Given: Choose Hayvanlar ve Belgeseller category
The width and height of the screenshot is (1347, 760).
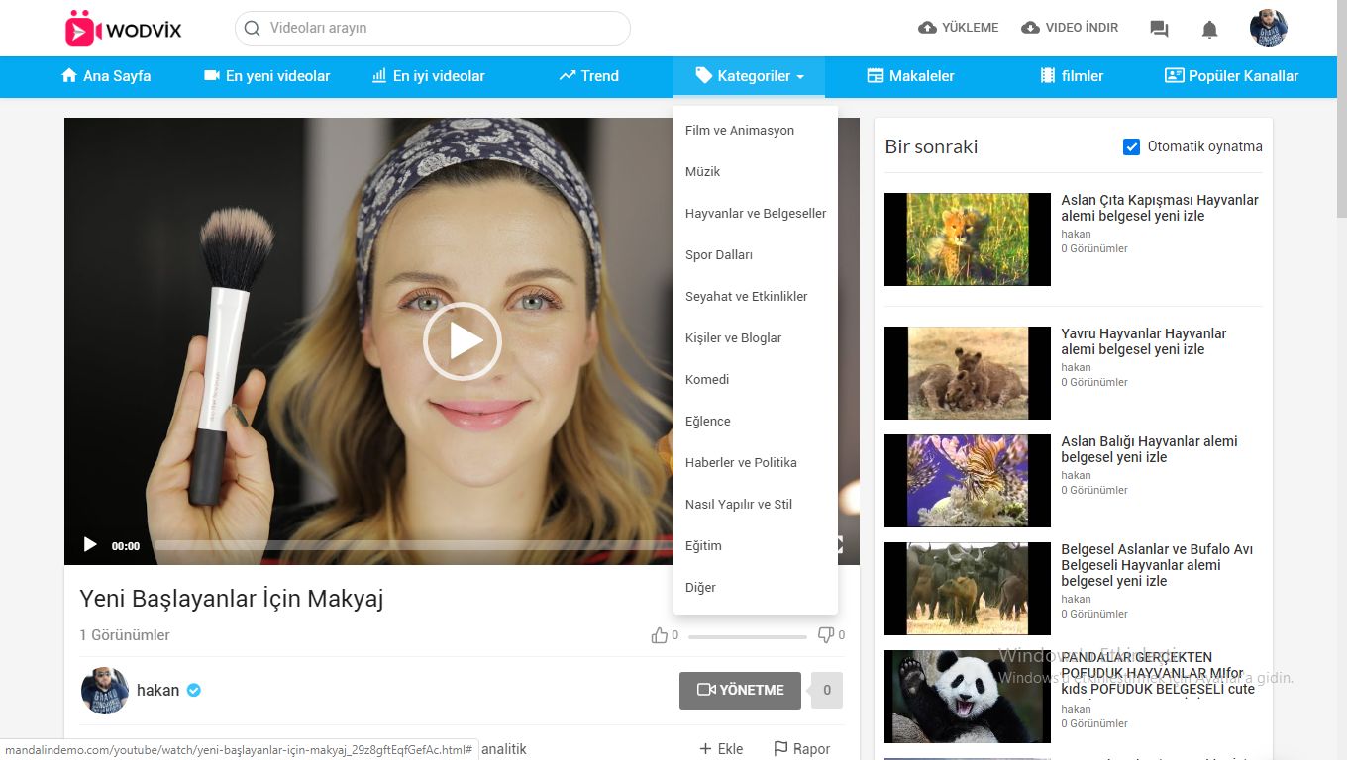Looking at the screenshot, I should tap(755, 214).
